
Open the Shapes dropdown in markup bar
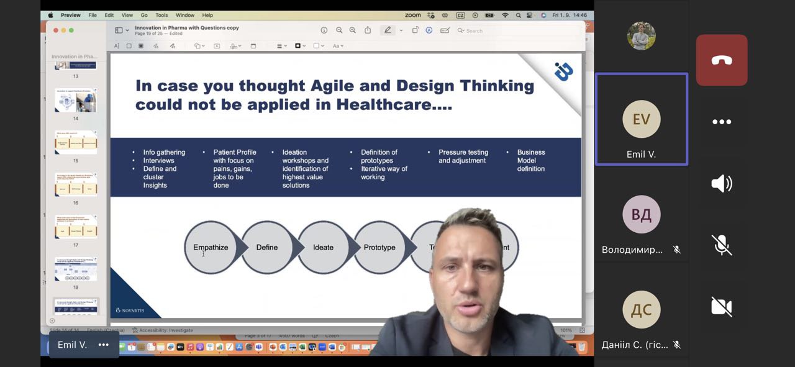pos(199,46)
